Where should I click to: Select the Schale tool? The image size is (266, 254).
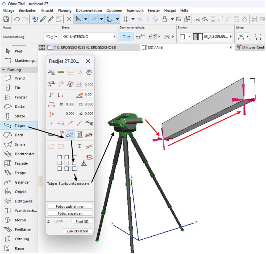click(x=19, y=144)
